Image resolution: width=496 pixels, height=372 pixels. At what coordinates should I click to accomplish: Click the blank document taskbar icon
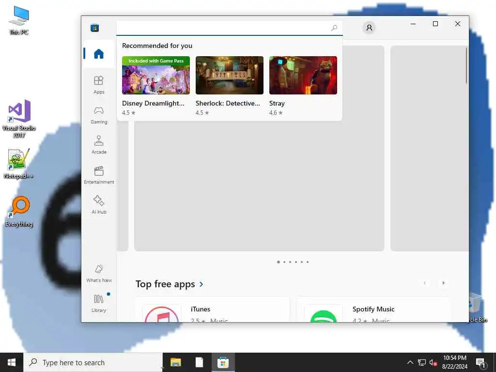click(199, 362)
